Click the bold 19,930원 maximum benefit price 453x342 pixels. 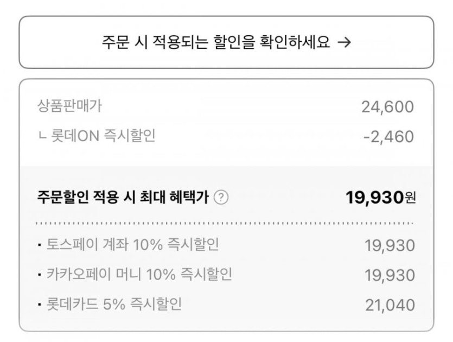click(x=381, y=198)
